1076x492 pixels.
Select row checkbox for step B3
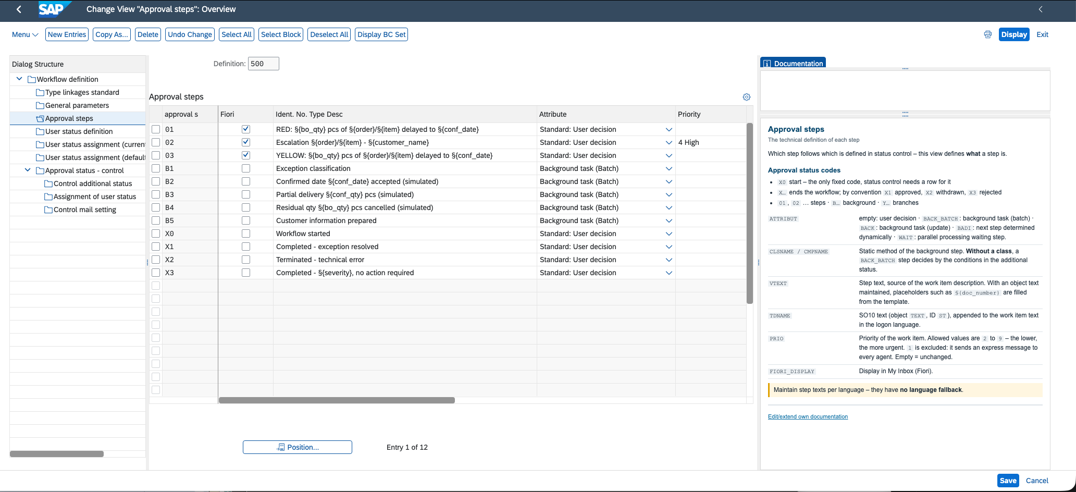point(156,194)
